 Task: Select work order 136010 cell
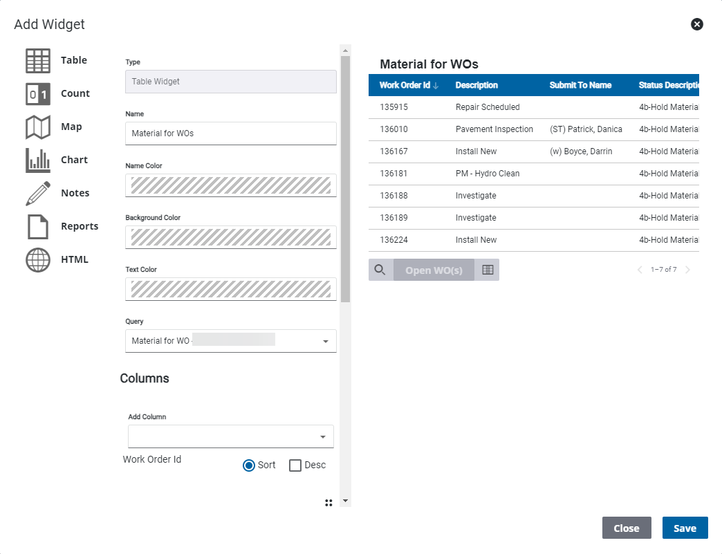tap(394, 129)
